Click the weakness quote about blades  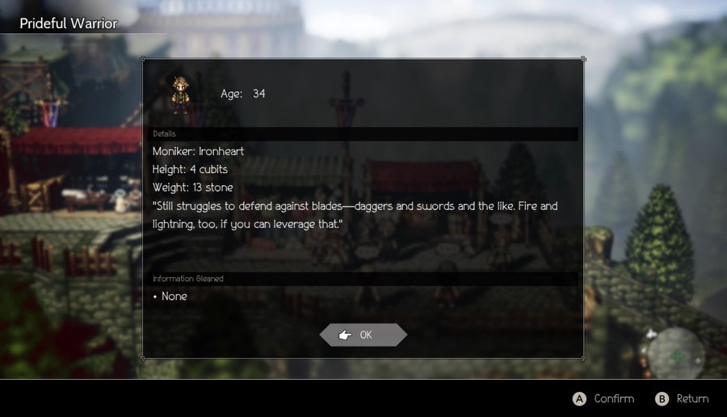point(355,215)
